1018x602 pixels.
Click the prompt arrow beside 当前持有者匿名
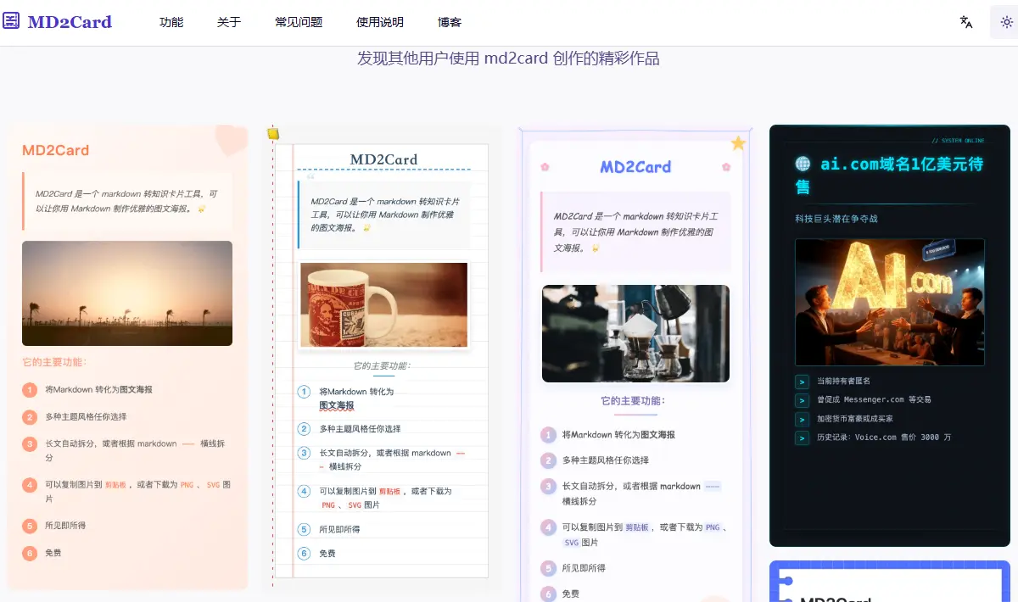click(x=802, y=382)
